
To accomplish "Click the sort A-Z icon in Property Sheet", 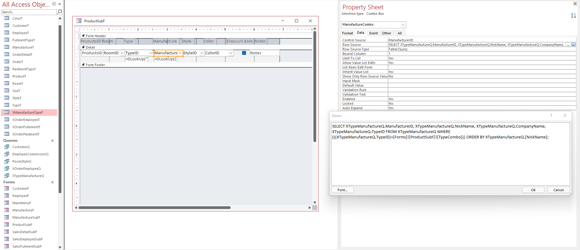I will point(573,15).
